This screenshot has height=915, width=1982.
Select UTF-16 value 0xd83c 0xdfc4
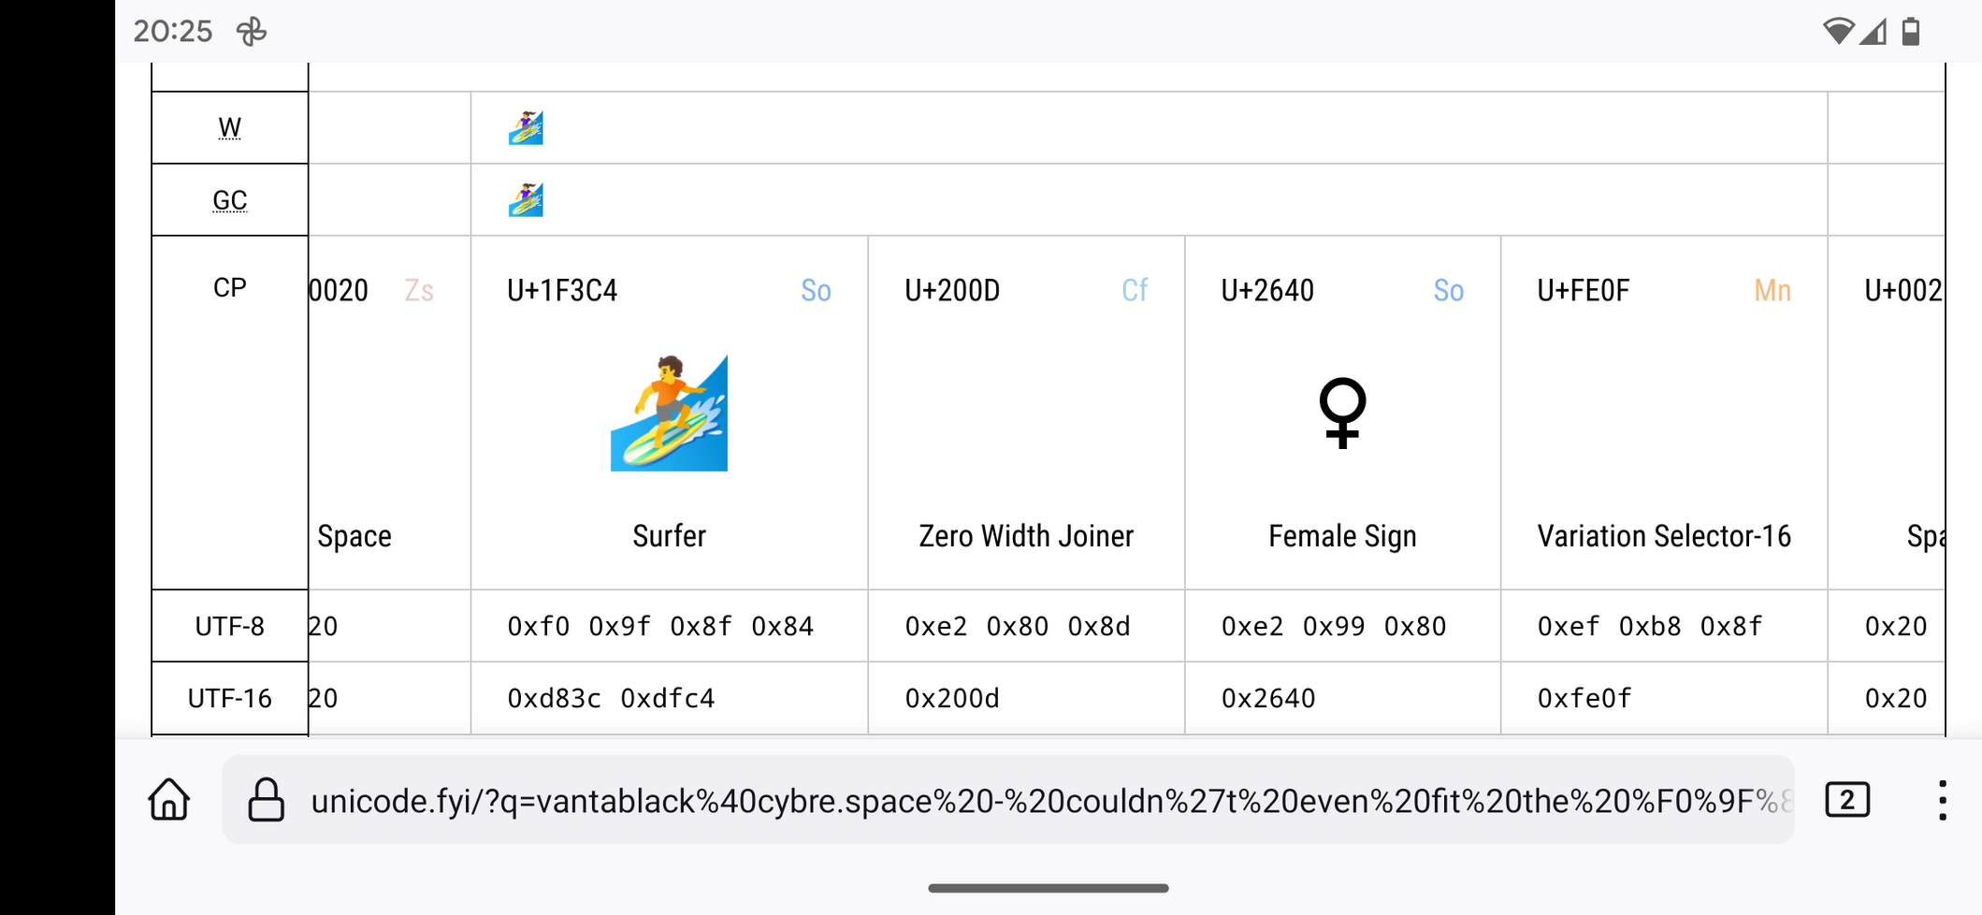coord(611,698)
